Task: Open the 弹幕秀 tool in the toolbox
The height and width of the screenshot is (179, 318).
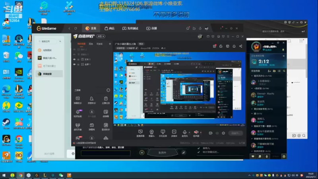Action: (x=92, y=126)
